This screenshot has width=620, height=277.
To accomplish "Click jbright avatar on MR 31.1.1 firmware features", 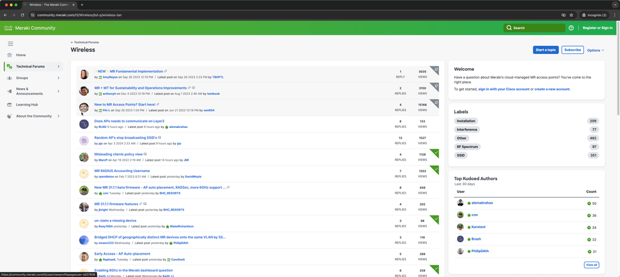I will click(x=84, y=207).
